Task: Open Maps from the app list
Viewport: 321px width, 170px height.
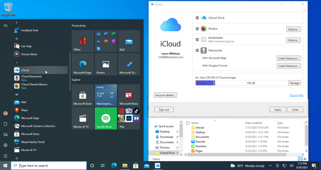Action: pos(40,110)
